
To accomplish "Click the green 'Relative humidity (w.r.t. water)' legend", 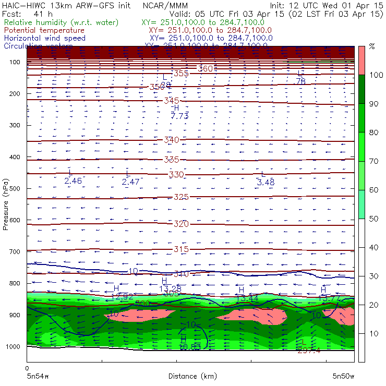I will (62, 22).
